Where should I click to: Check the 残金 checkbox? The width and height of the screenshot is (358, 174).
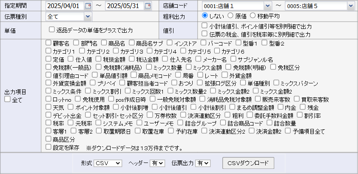pos(303,107)
